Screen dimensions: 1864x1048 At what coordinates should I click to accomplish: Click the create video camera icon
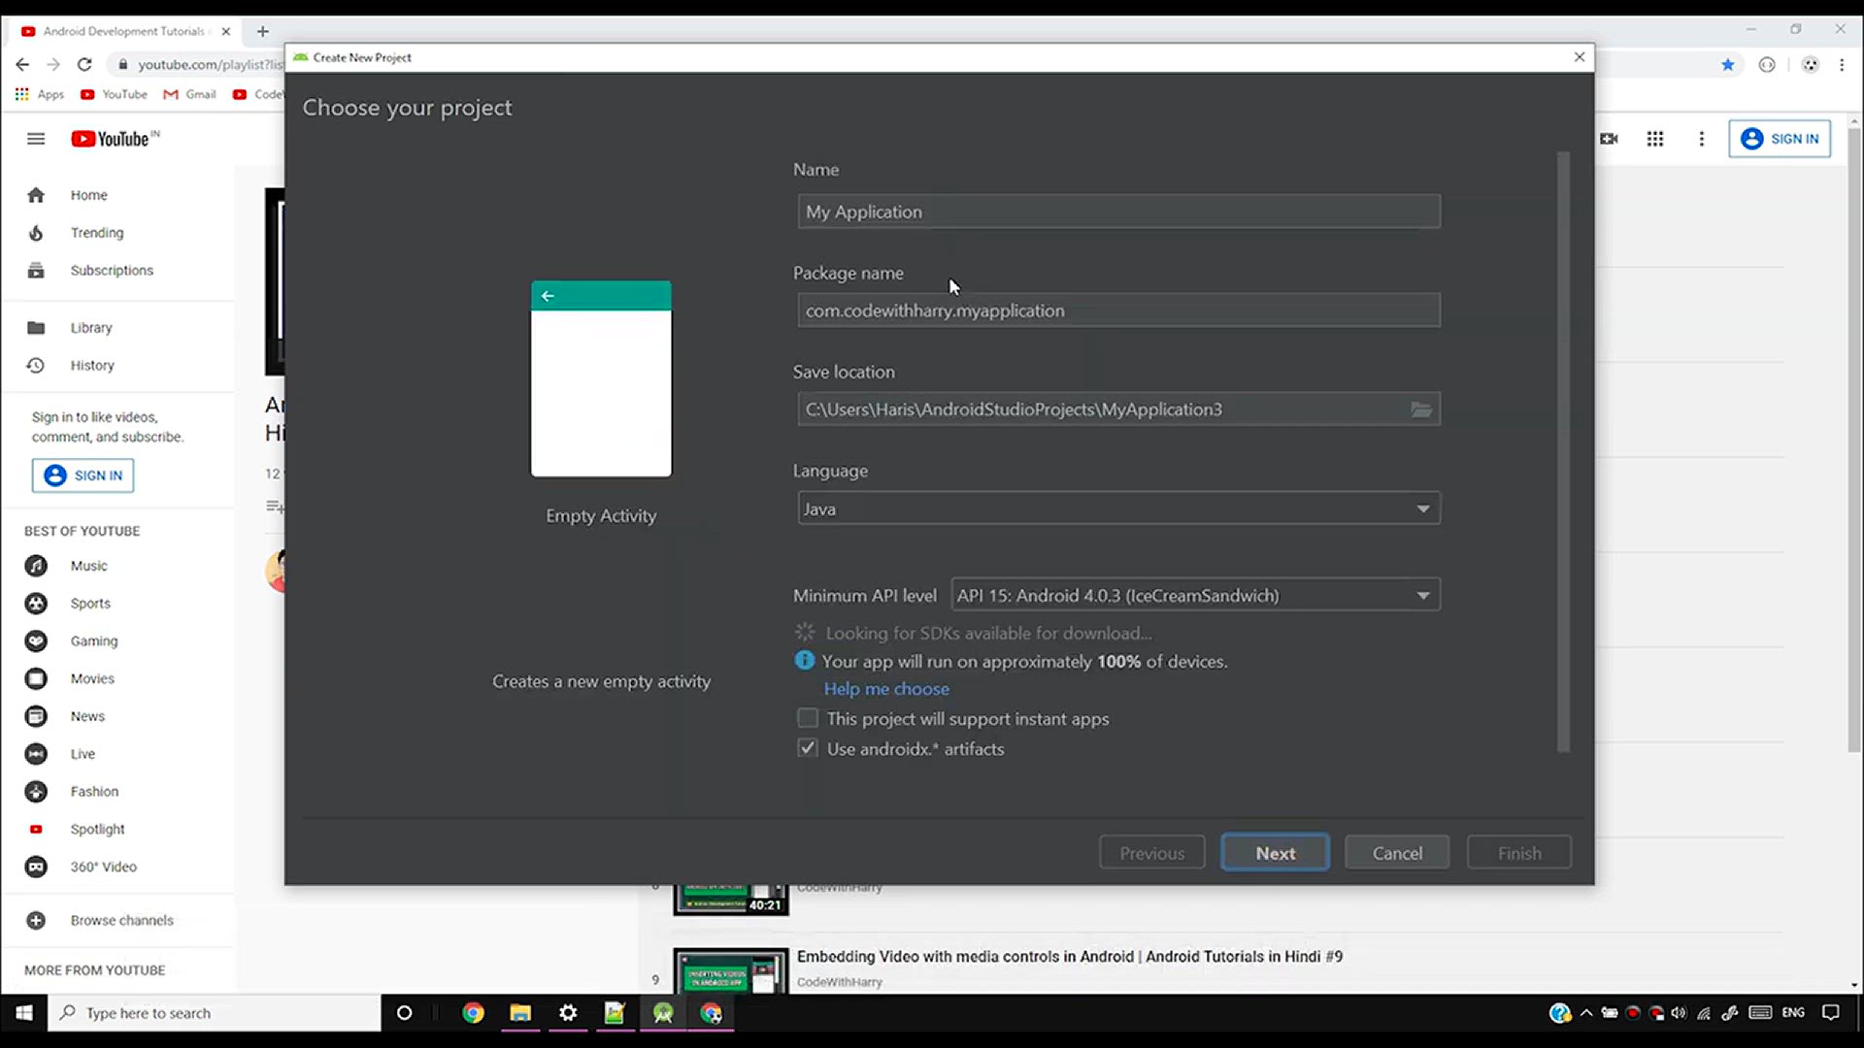[1609, 139]
